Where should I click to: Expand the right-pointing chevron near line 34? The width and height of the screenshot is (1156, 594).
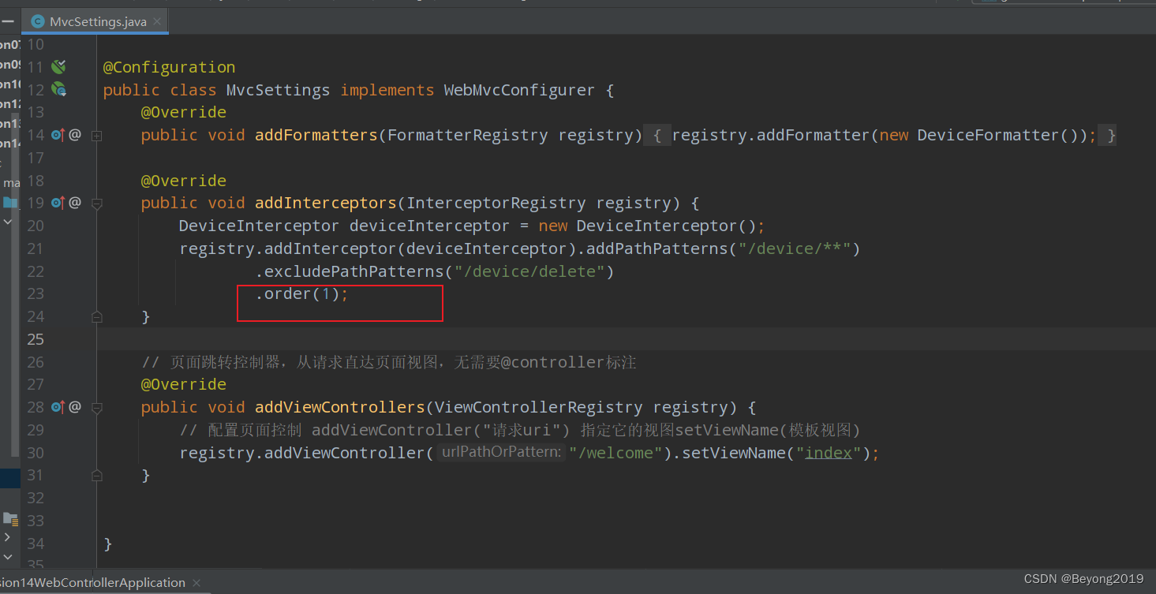(x=7, y=537)
